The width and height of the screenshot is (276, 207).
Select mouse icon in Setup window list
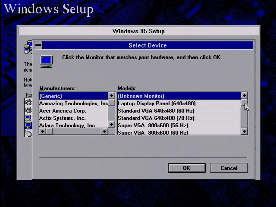[28, 133]
